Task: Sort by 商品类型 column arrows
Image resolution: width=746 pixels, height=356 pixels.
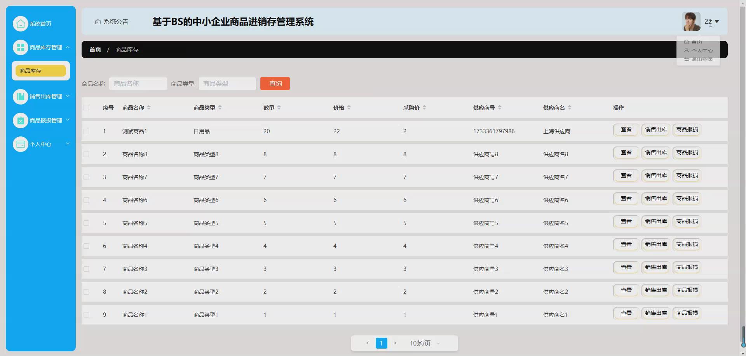Action: tap(220, 108)
